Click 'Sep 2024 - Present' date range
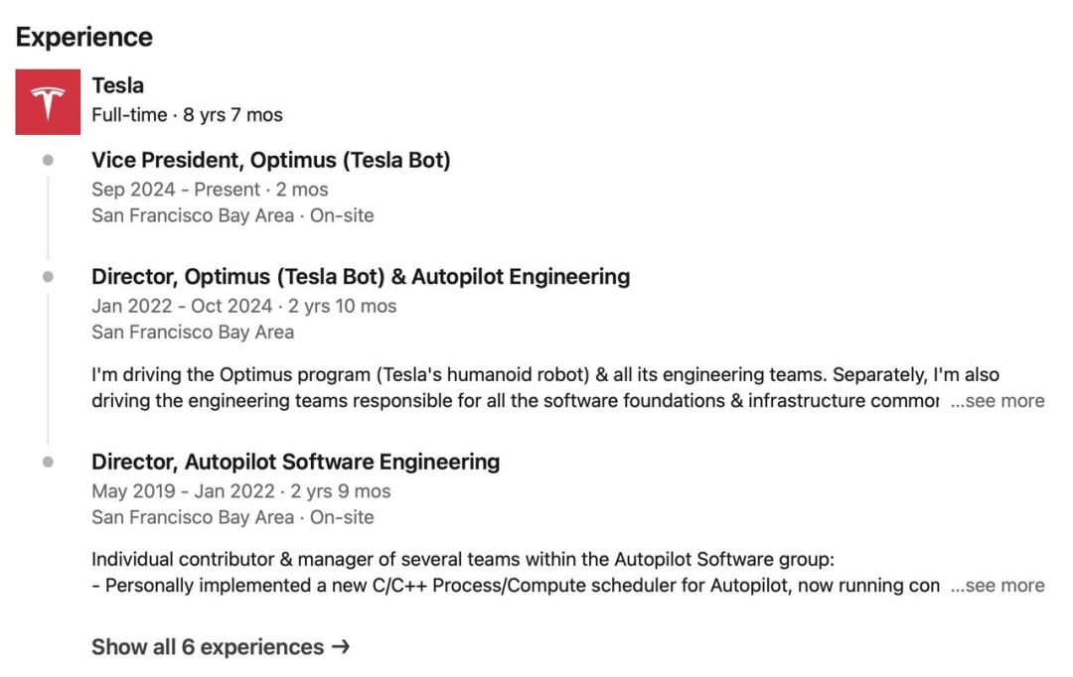The width and height of the screenshot is (1073, 677). [176, 190]
